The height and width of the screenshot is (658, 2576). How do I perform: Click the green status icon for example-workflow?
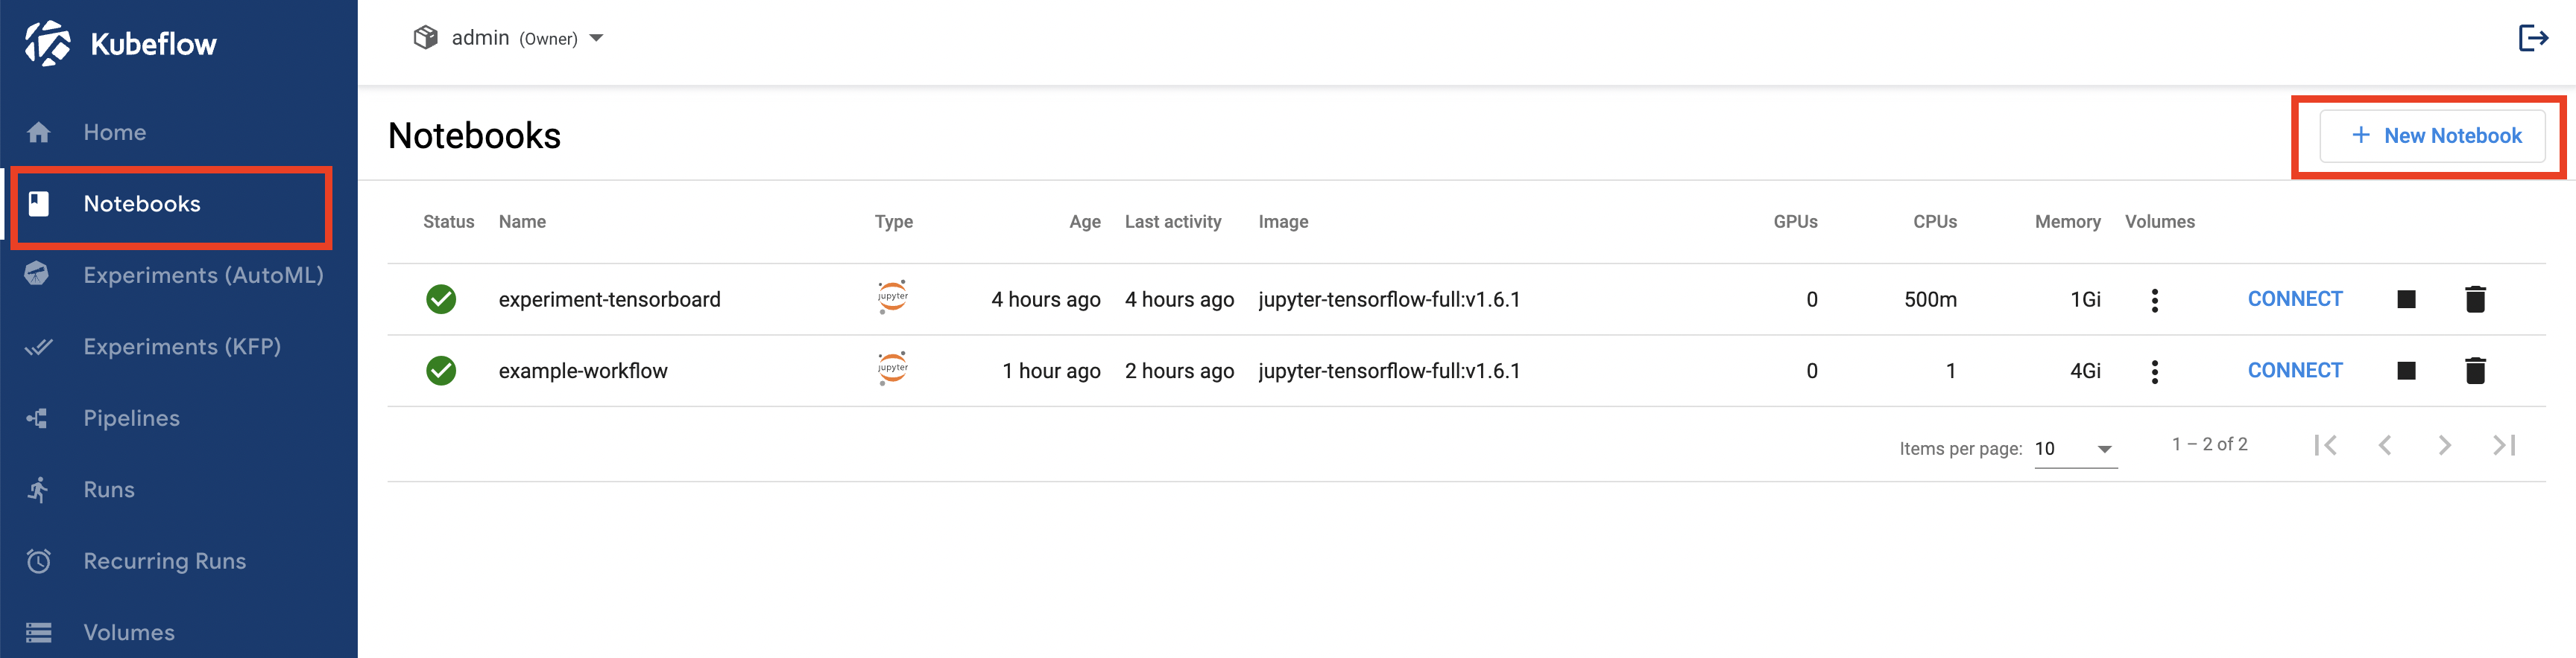tap(441, 371)
